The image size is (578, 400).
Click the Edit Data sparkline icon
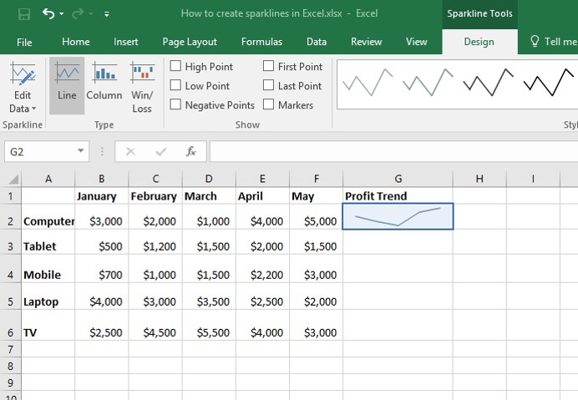pyautogui.click(x=23, y=73)
